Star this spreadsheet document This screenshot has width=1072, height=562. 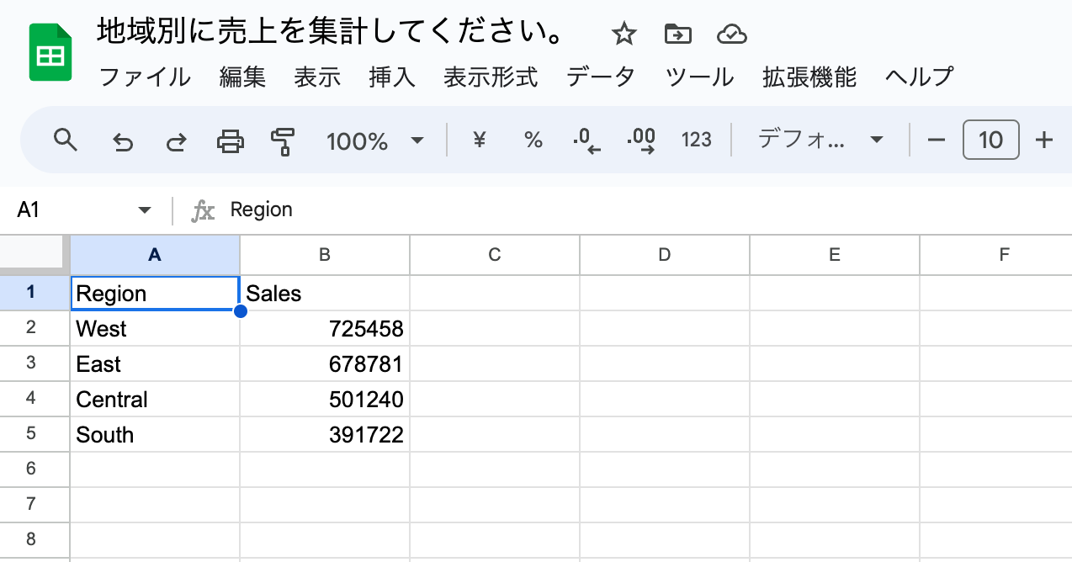coord(624,34)
